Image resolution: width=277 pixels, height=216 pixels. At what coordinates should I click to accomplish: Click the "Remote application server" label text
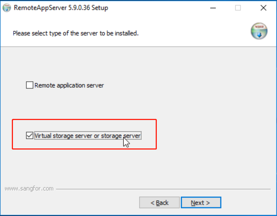coord(69,85)
